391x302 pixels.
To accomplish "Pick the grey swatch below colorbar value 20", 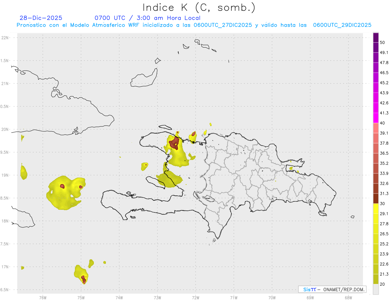I will [x=376, y=289].
